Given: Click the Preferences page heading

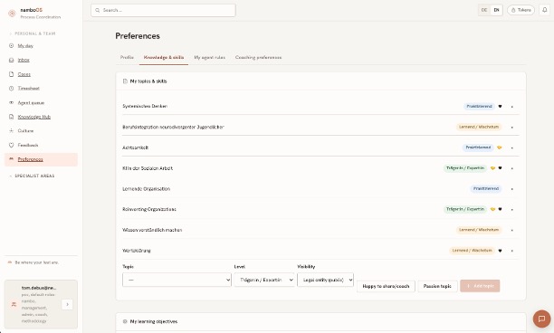Looking at the screenshot, I should click(x=138, y=36).
